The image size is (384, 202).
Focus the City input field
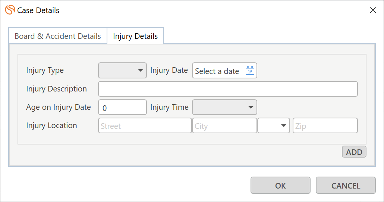(x=224, y=125)
